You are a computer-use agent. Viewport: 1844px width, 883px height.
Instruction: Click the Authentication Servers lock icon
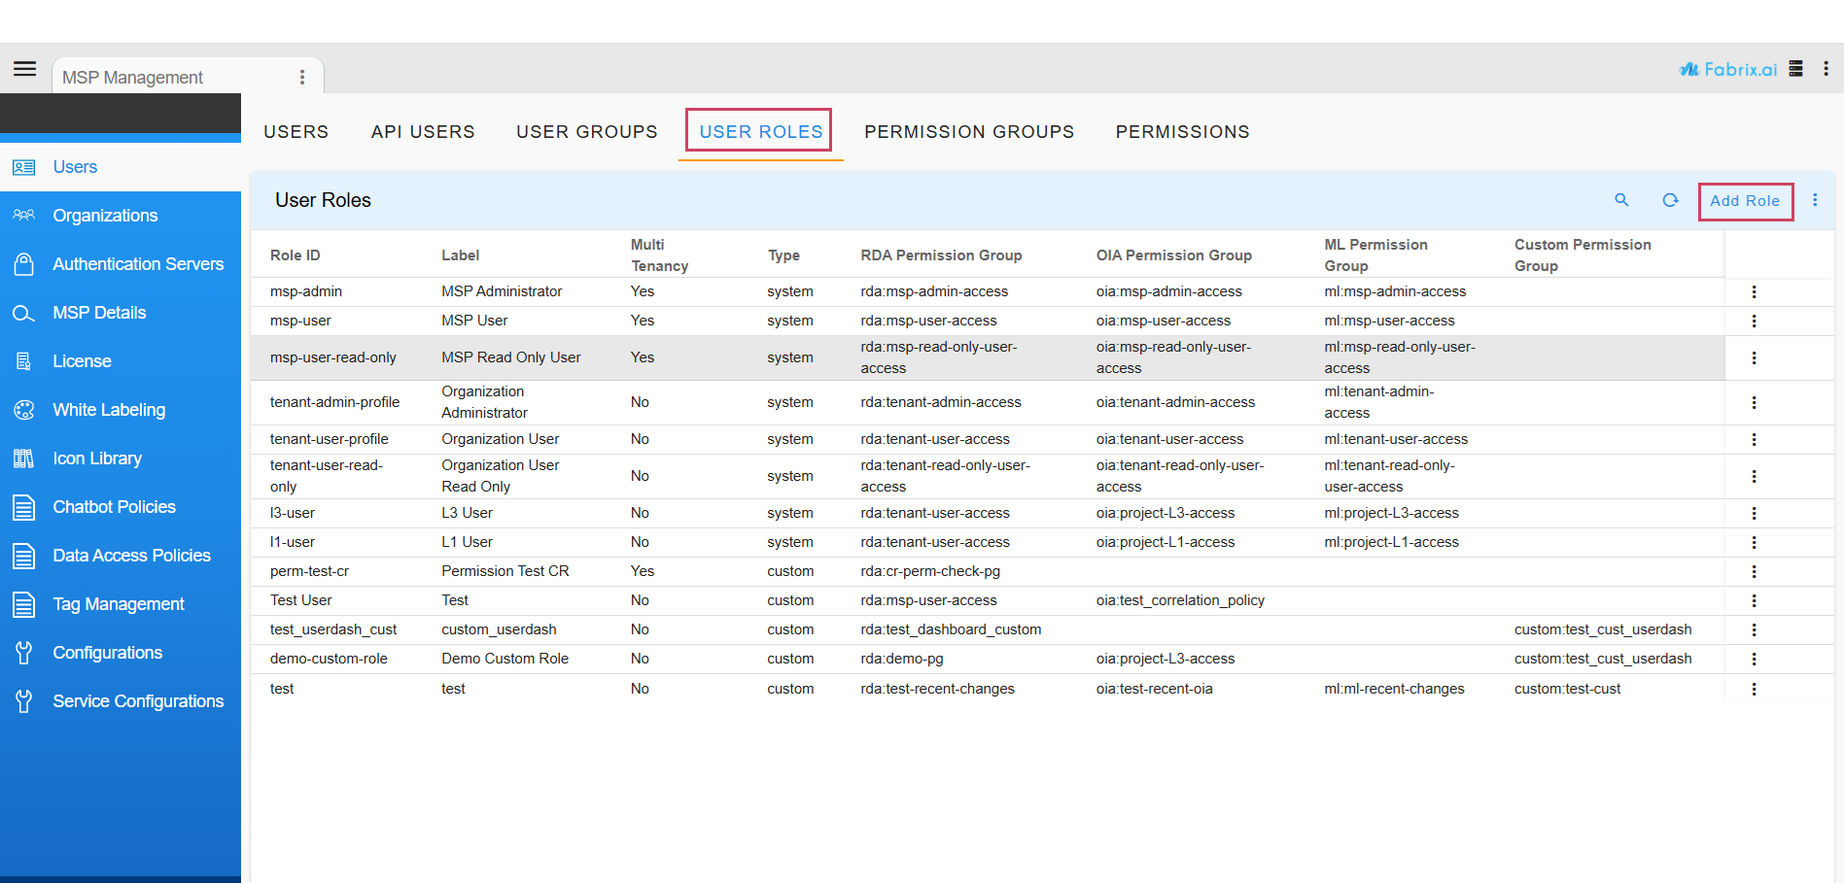[x=24, y=263]
